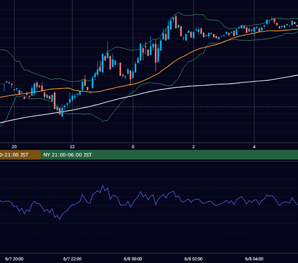The height and width of the screenshot is (263, 298).
Task: Click the 6/7 20:00 date label
Action: (14, 259)
